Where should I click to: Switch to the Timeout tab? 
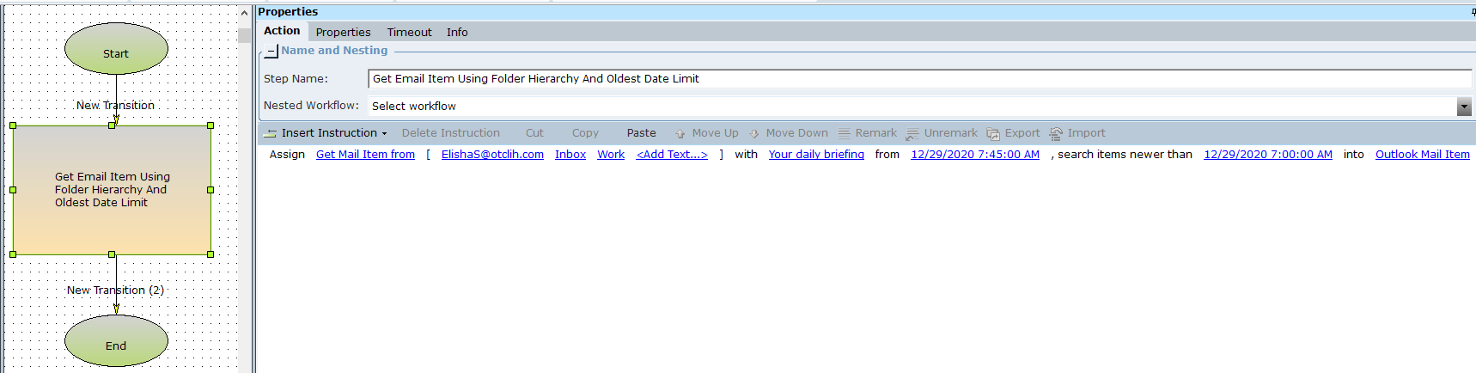coord(409,32)
